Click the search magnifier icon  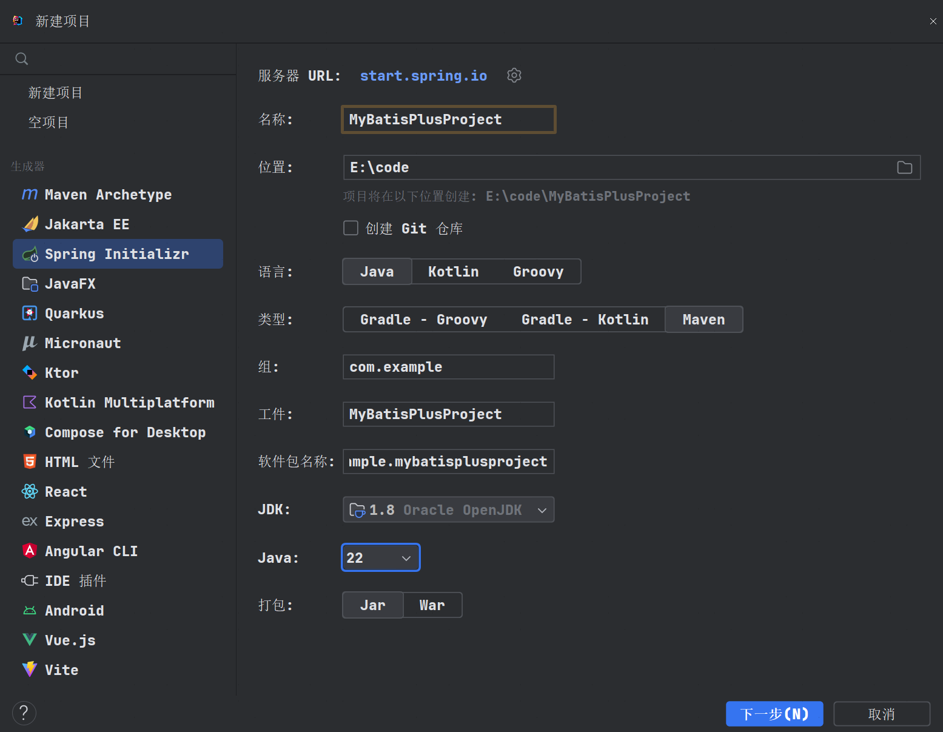(x=22, y=59)
